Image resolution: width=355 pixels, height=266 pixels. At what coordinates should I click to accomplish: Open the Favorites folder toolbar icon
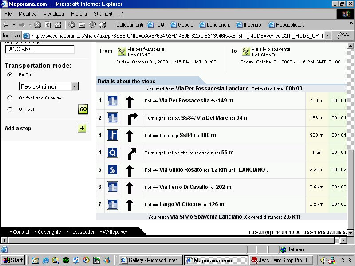pyautogui.click(x=82, y=25)
